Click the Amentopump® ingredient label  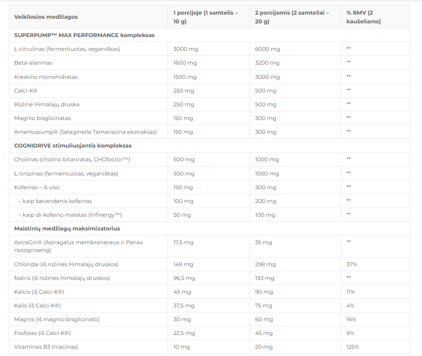(x=85, y=131)
